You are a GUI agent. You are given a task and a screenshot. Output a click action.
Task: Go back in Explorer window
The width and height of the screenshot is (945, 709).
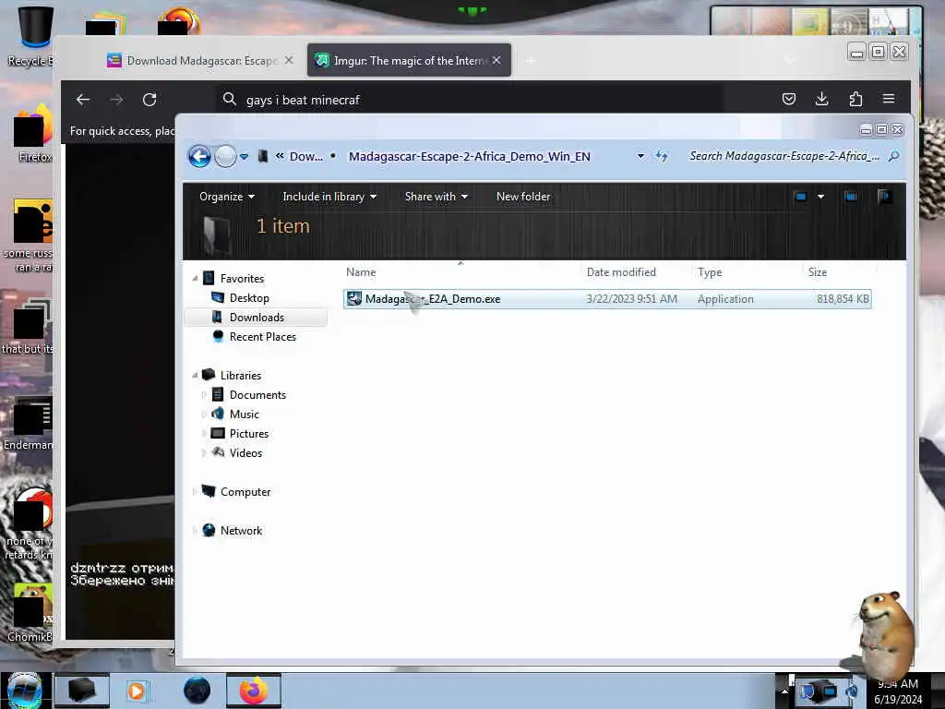pos(199,157)
